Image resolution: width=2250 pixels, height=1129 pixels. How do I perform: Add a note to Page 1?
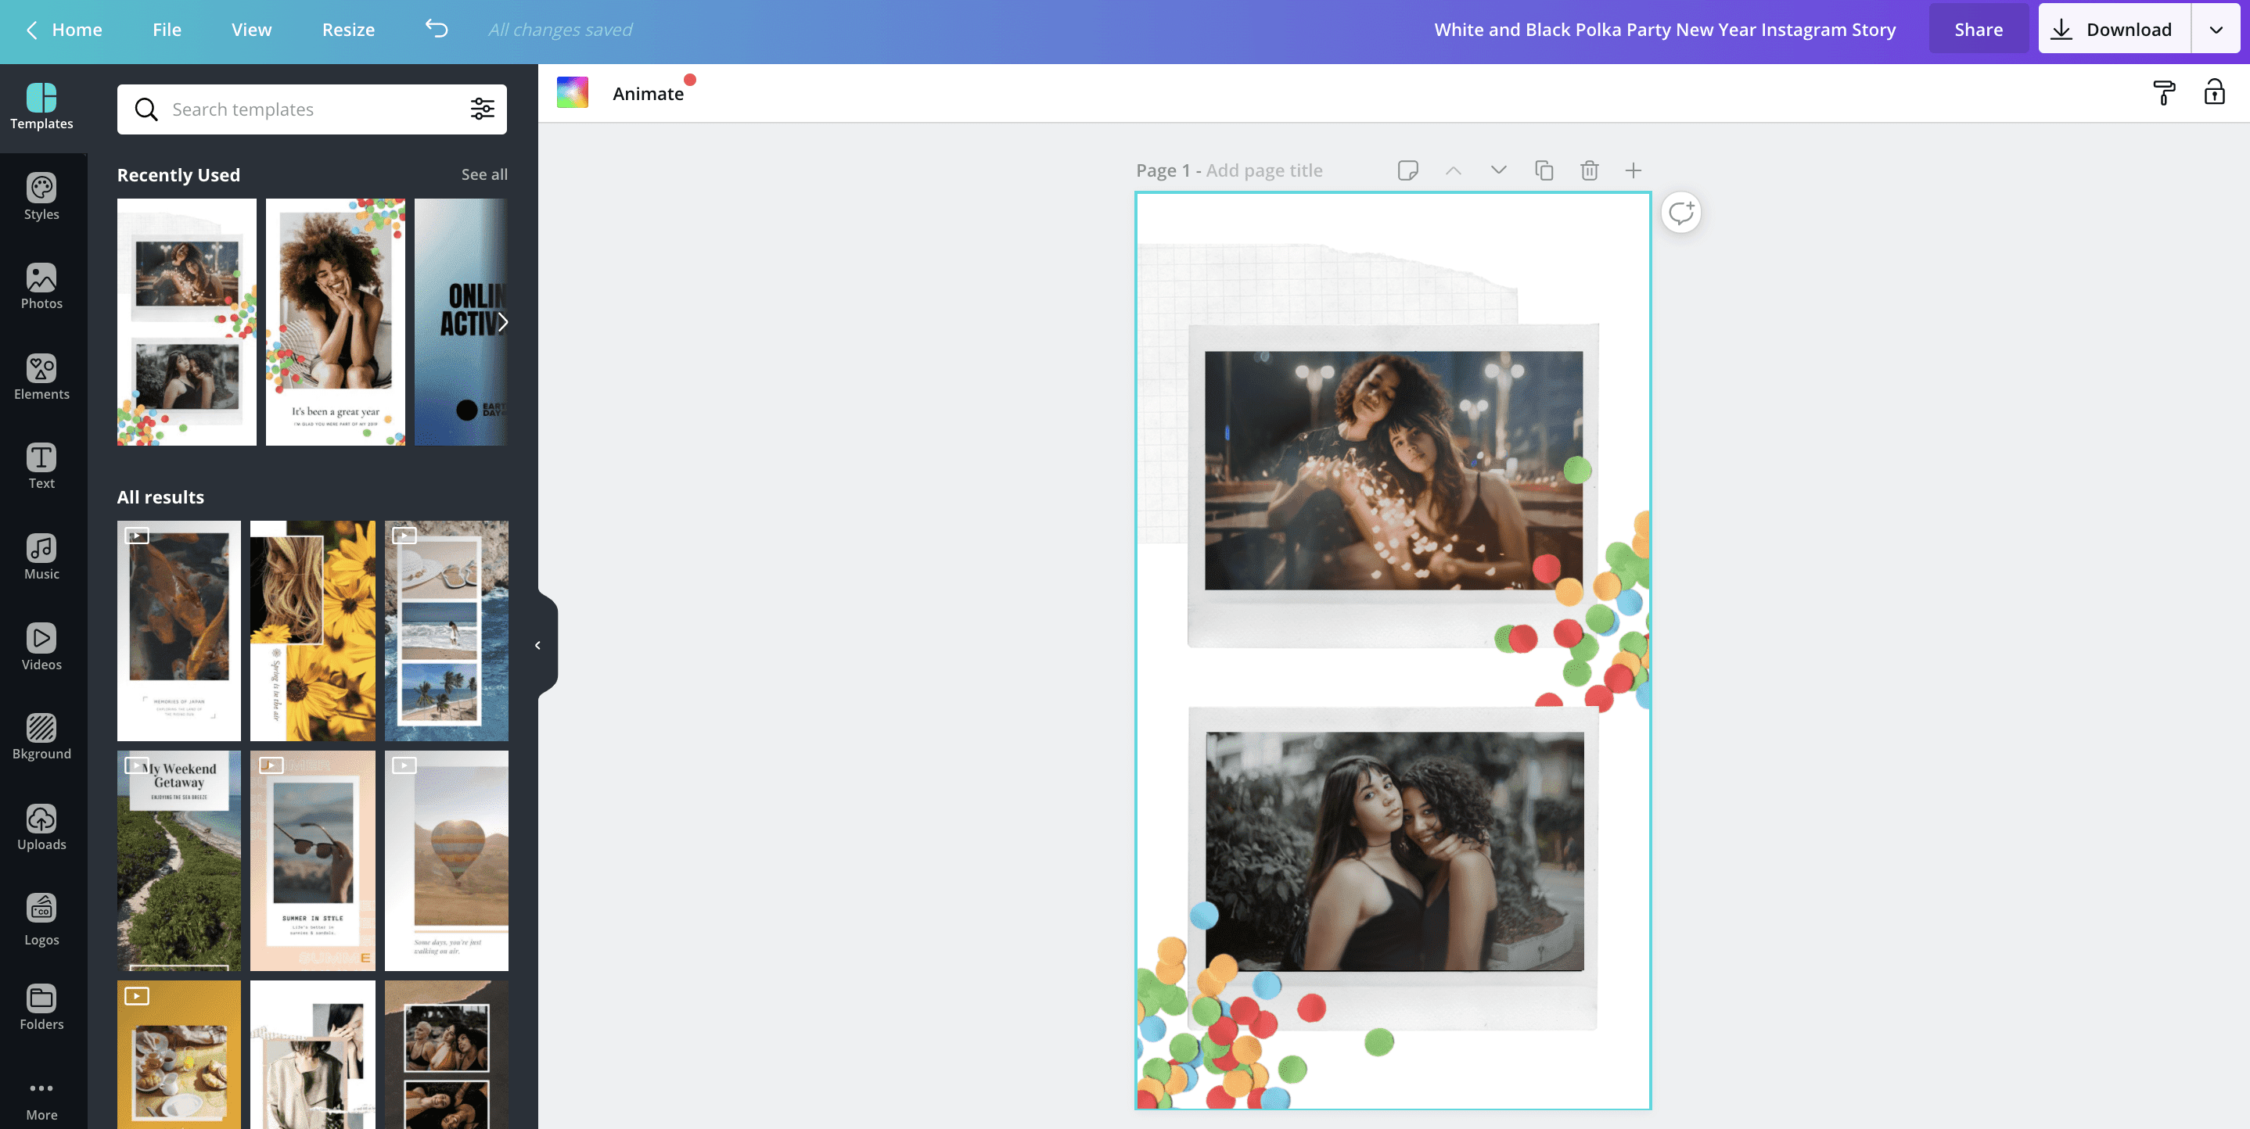(1408, 170)
